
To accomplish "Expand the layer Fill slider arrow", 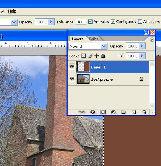I will [142, 56].
